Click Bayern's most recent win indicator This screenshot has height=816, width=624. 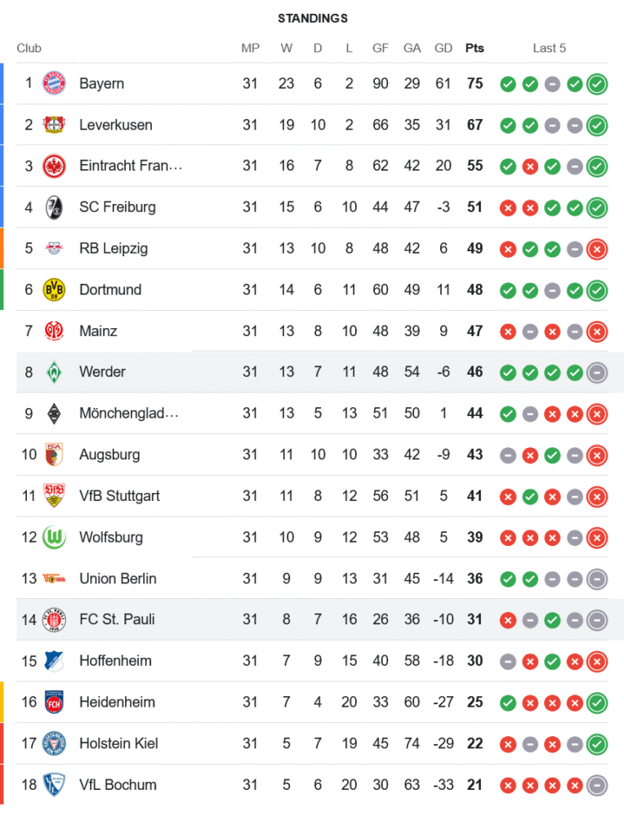(597, 83)
